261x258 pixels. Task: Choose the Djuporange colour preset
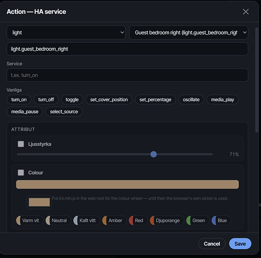(167, 220)
